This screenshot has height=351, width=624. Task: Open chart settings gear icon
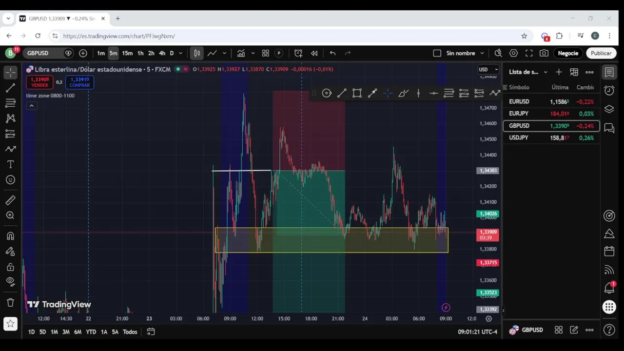tap(513, 53)
